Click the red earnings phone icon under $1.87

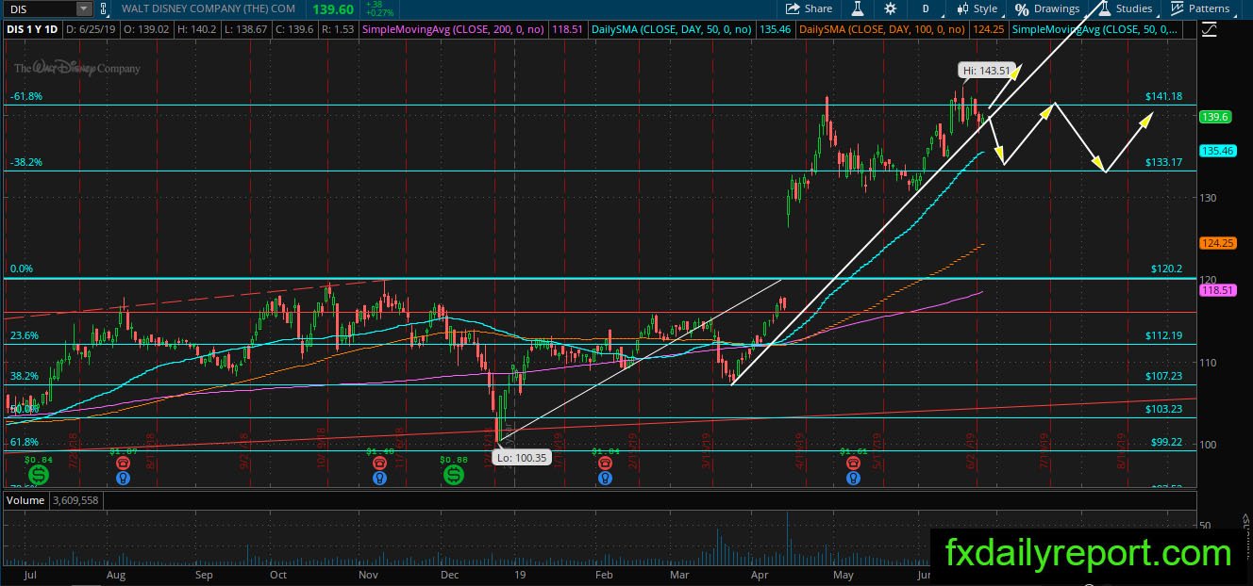123,464
